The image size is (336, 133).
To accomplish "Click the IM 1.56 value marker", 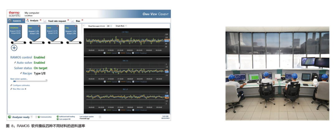I will (x=167, y=96).
